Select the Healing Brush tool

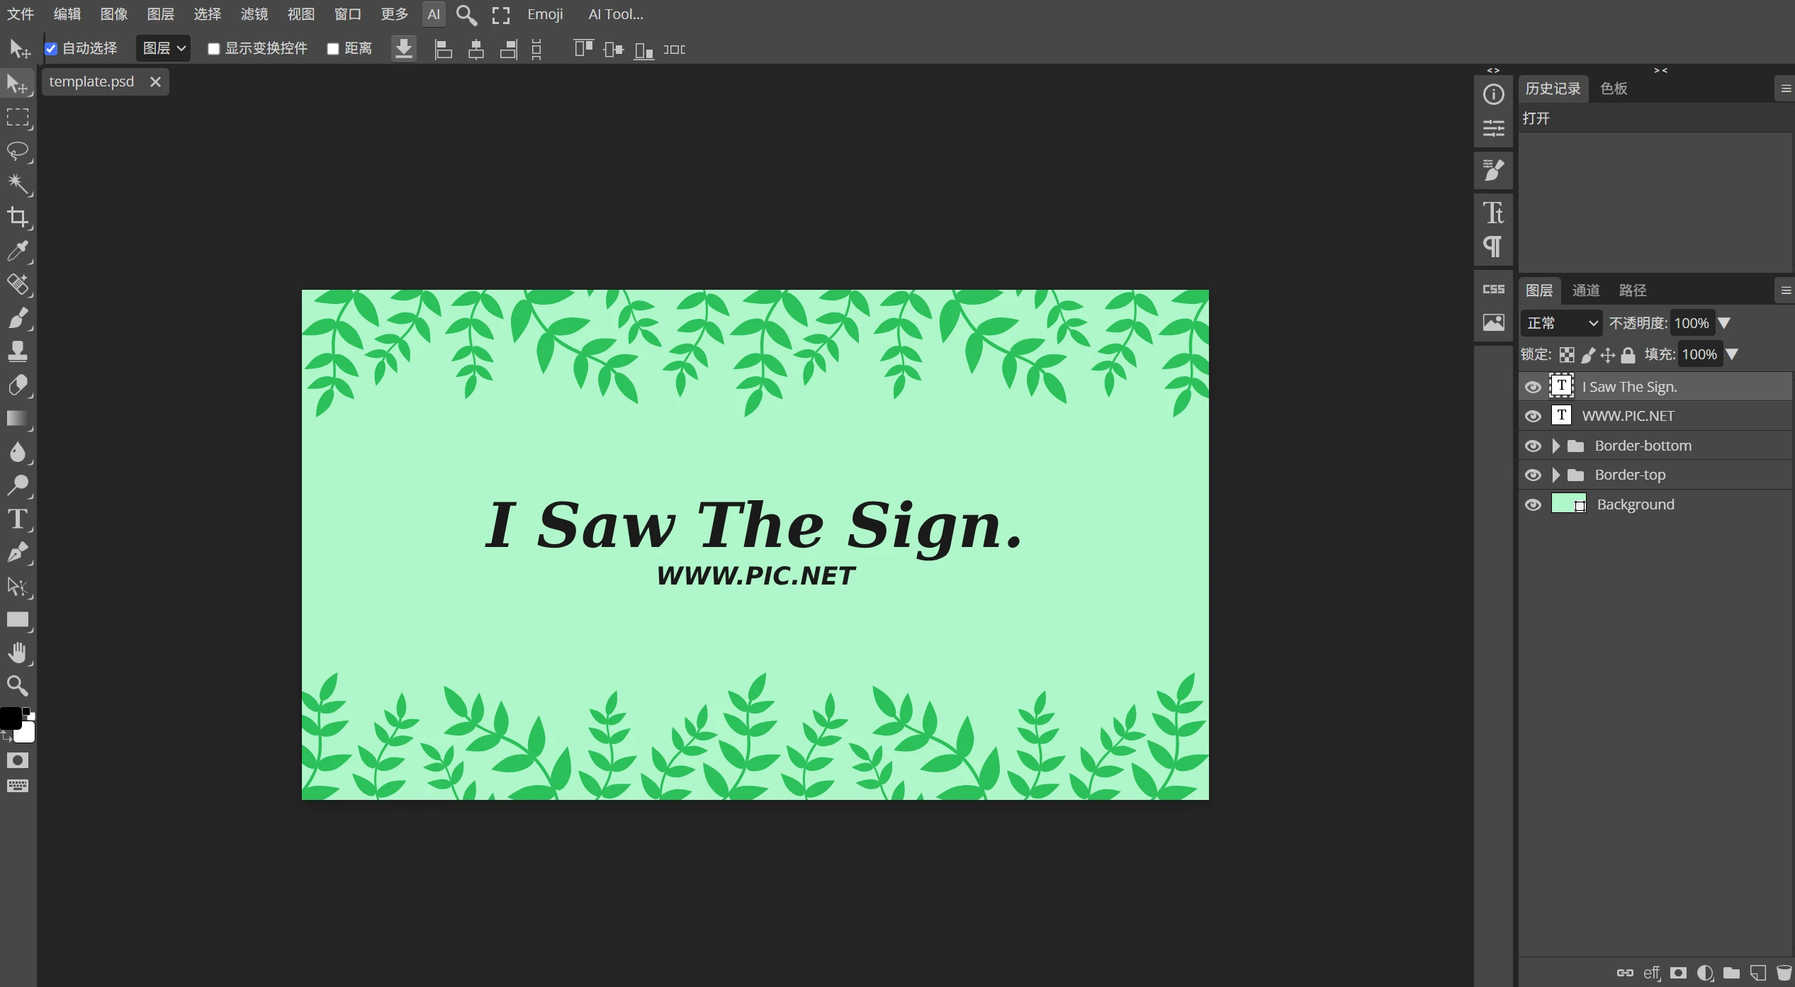18,284
